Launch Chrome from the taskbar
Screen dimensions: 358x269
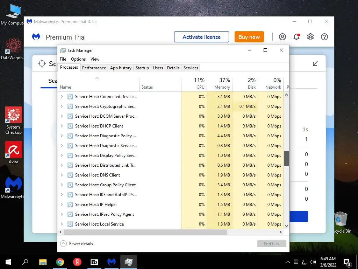click(60, 262)
